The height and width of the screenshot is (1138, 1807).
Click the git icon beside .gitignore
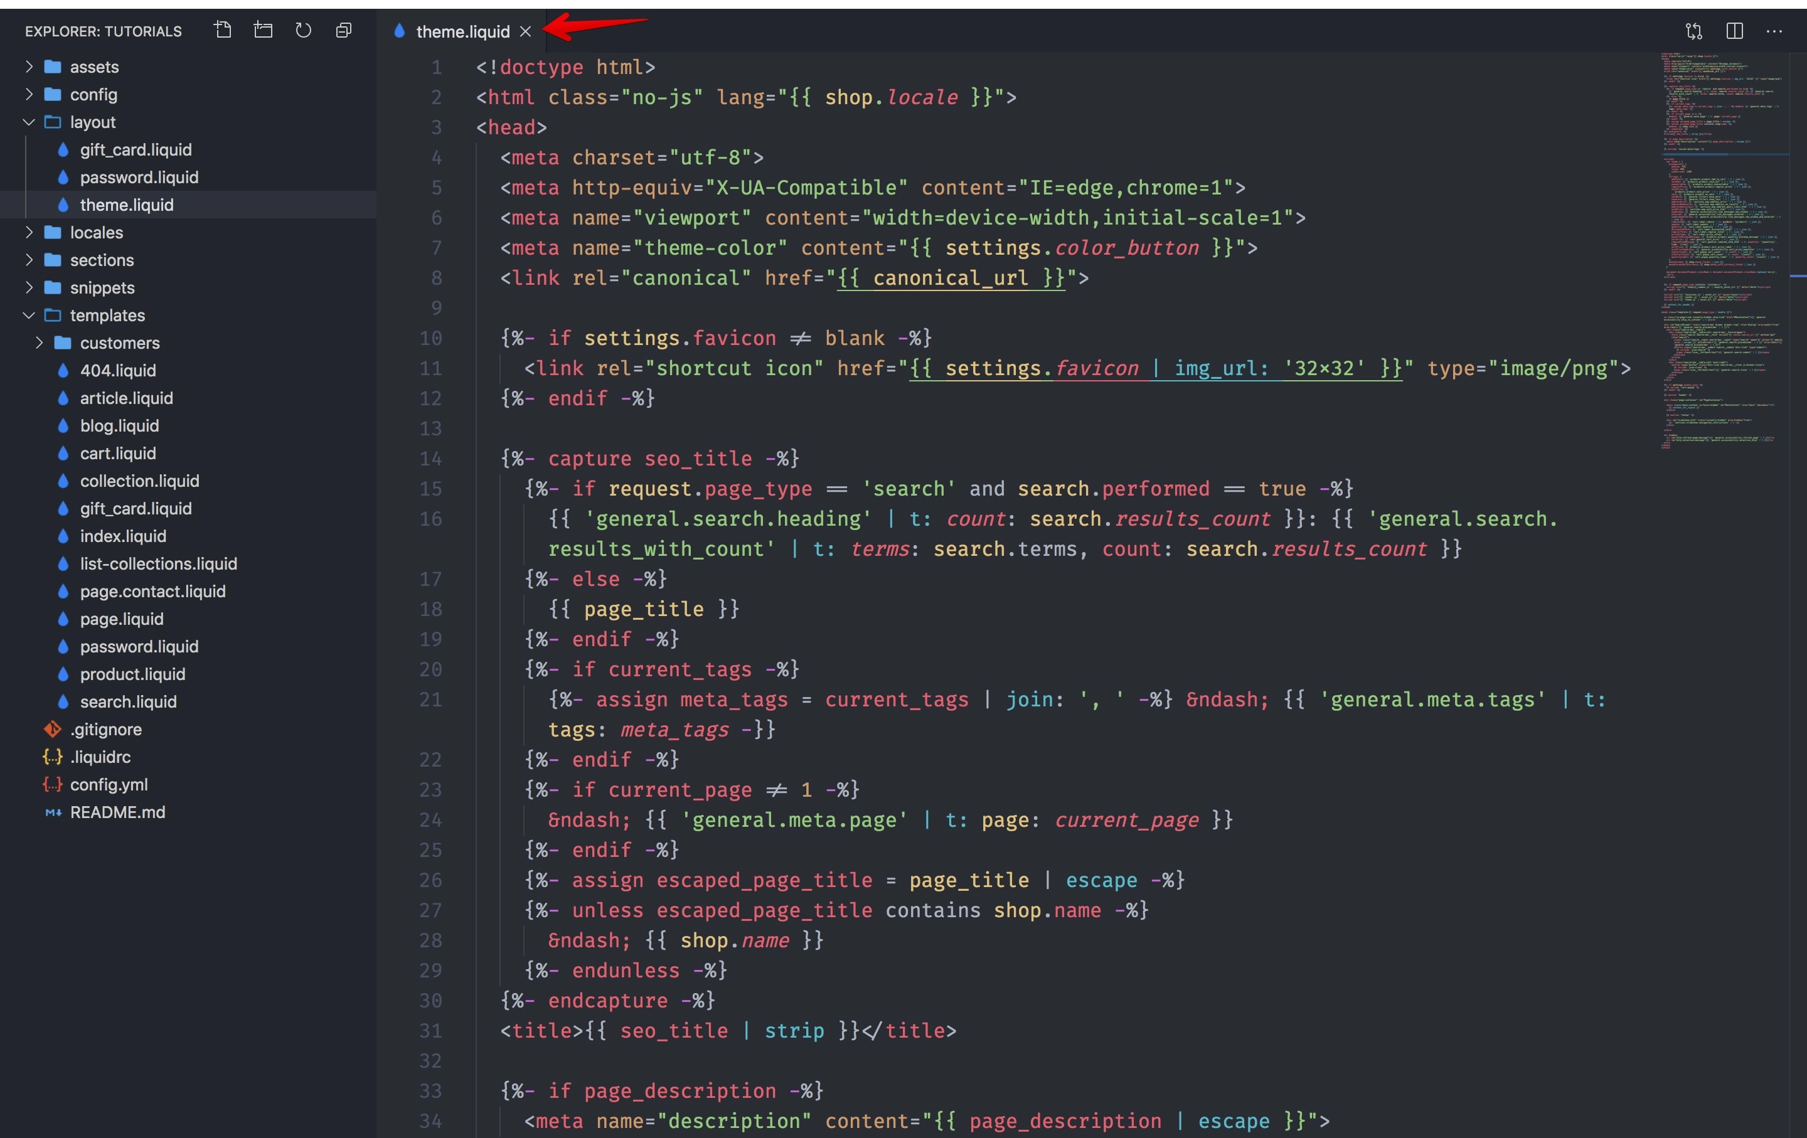point(53,729)
